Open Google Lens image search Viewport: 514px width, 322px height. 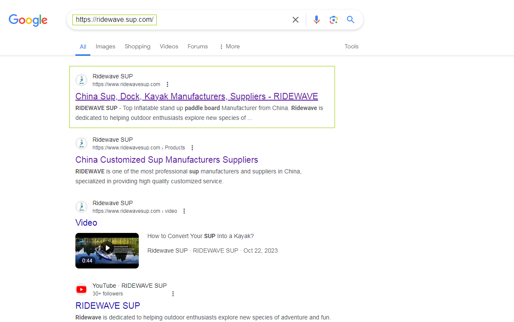point(334,20)
